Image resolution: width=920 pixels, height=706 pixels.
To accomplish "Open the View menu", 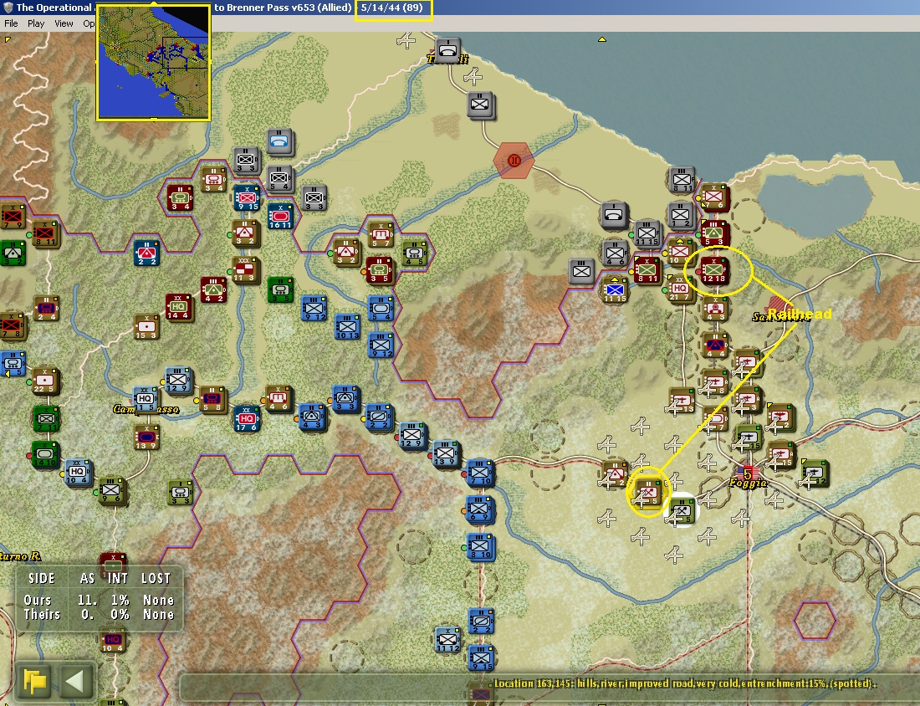I will pos(64,23).
